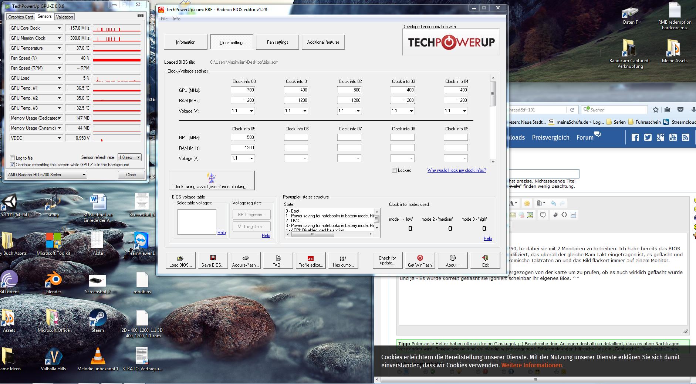This screenshot has width=696, height=384.
Task: Open Help link beside Selectable voltages box
Action: [222, 233]
